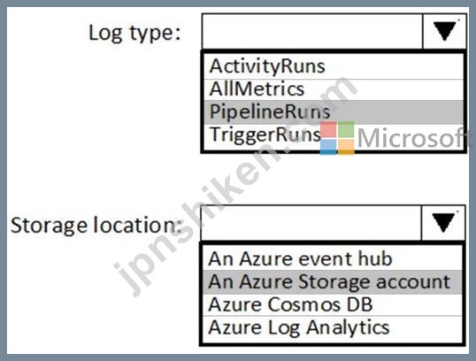This screenshot has height=361, width=476.
Task: Select ActivityRuns from the log type list
Action: (334, 66)
